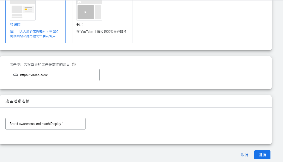Viewport: 284px width, 162px height.
Task: Click the 影片 video player thumbnail
Action: pos(89,10)
